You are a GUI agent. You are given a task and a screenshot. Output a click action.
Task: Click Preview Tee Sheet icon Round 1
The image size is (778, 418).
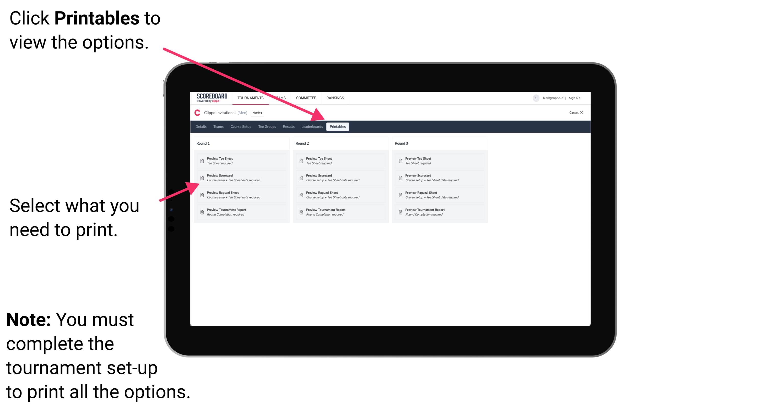tap(202, 161)
